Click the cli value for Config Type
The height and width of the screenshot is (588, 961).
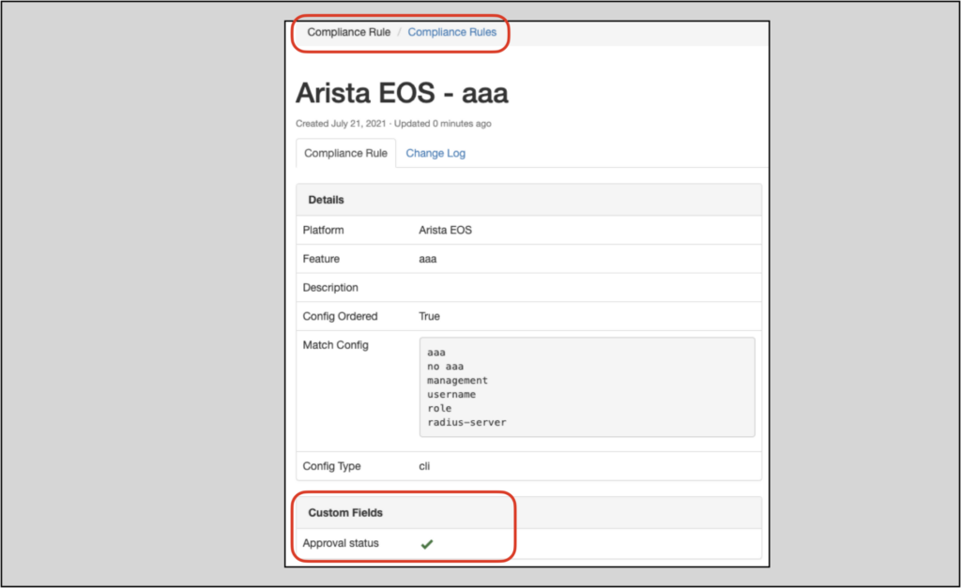click(x=424, y=466)
